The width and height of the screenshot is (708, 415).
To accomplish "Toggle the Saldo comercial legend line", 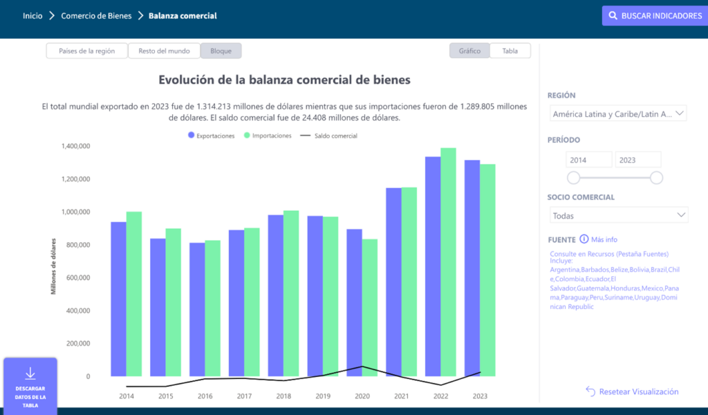I will pos(305,136).
